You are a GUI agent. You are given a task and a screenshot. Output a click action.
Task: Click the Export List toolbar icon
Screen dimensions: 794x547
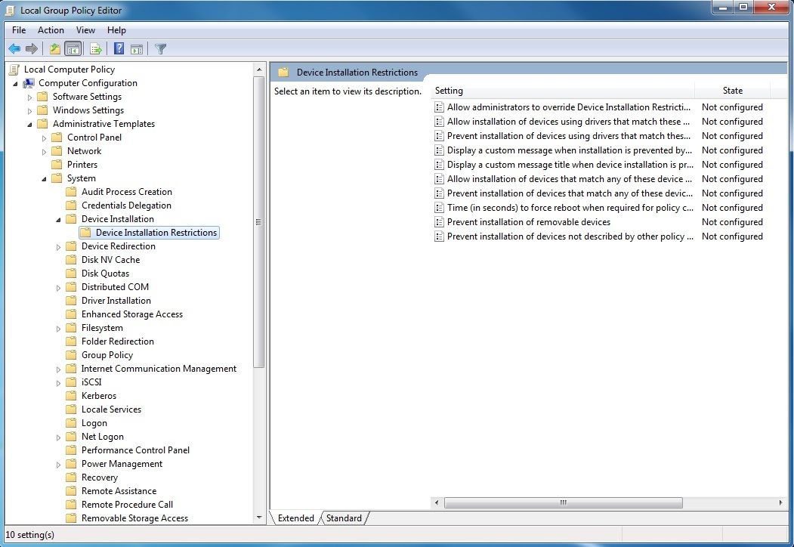coord(96,49)
